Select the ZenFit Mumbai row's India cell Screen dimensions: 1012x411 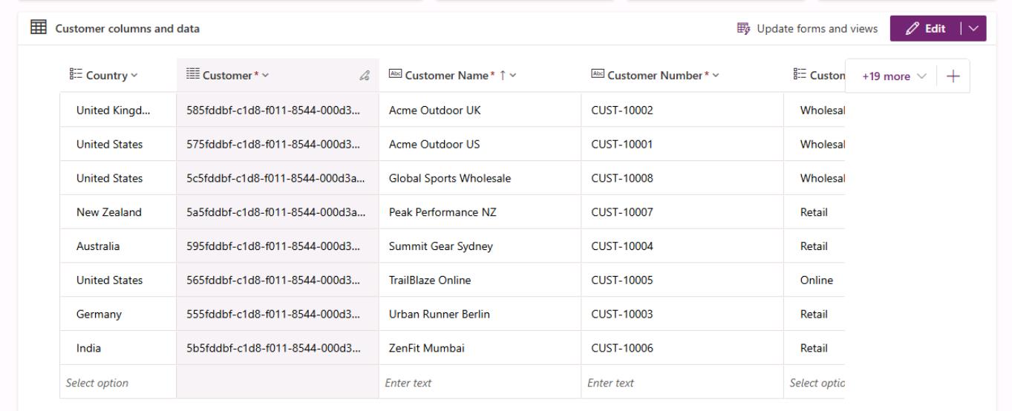pyautogui.click(x=118, y=348)
